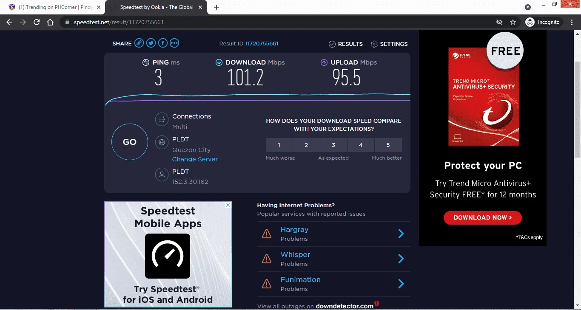The height and width of the screenshot is (310, 581).
Task: Click the Multi connections text
Action: click(x=179, y=127)
